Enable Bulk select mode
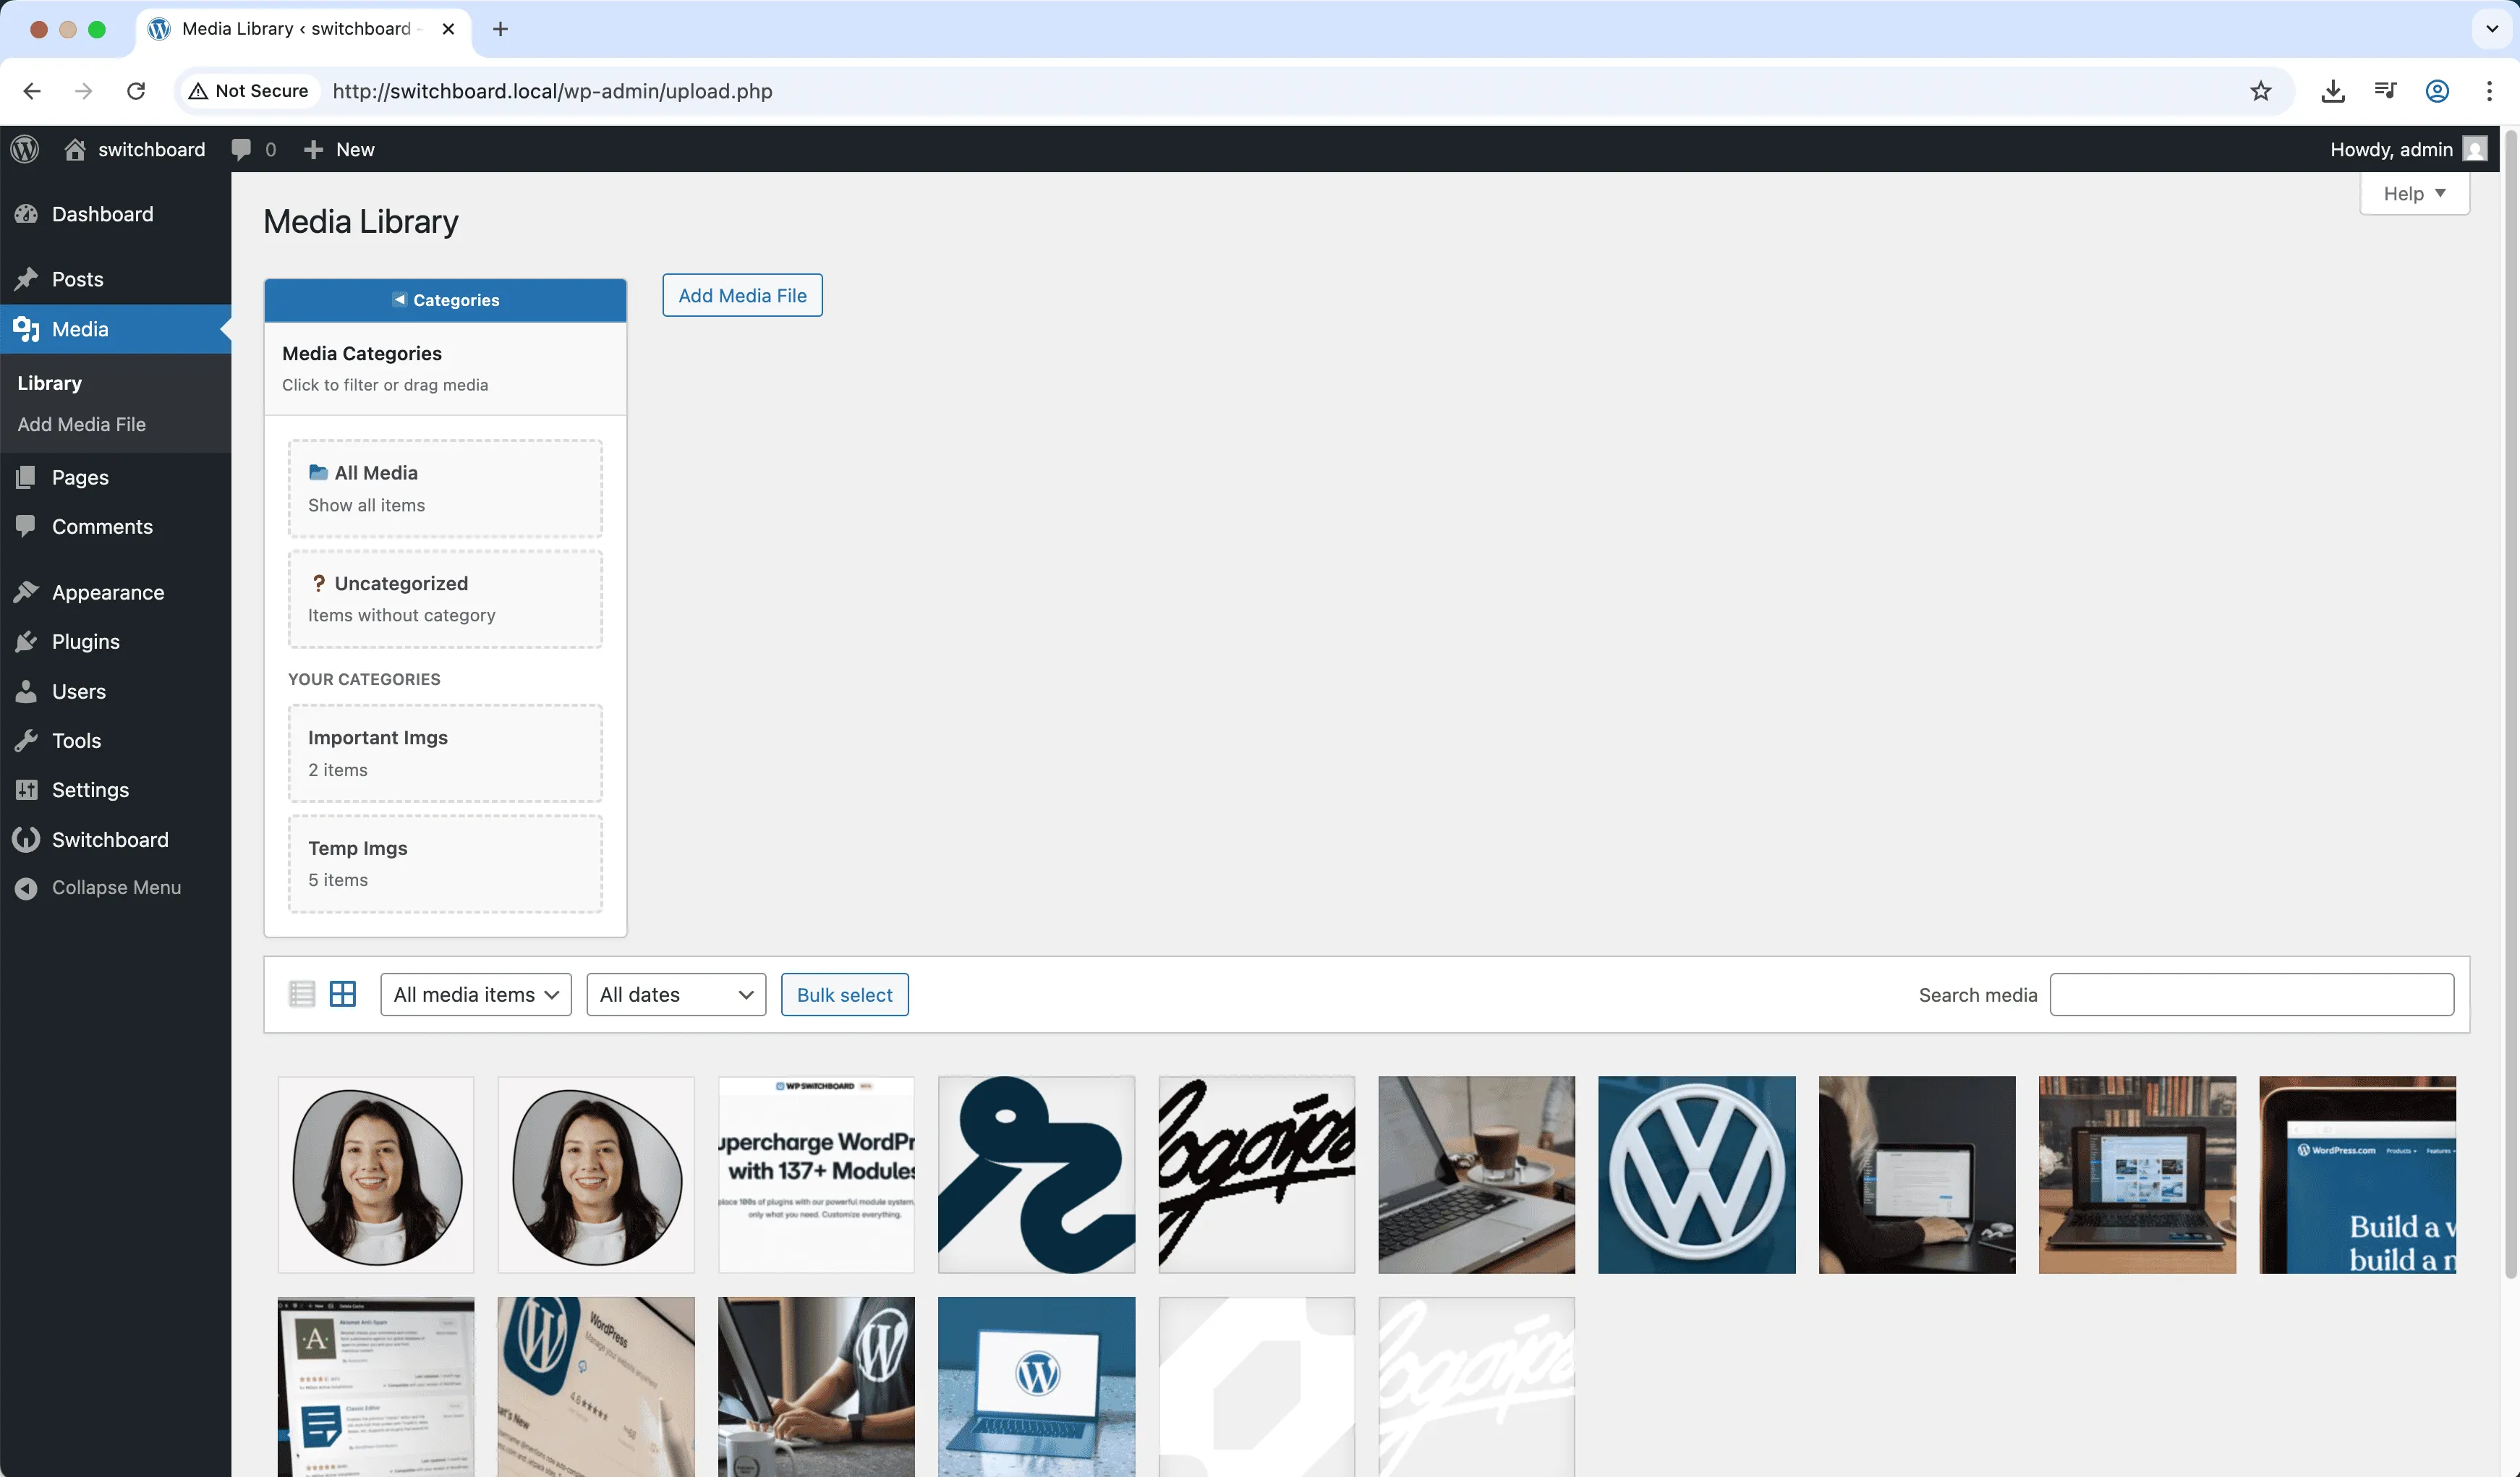The height and width of the screenshot is (1477, 2520). point(844,994)
